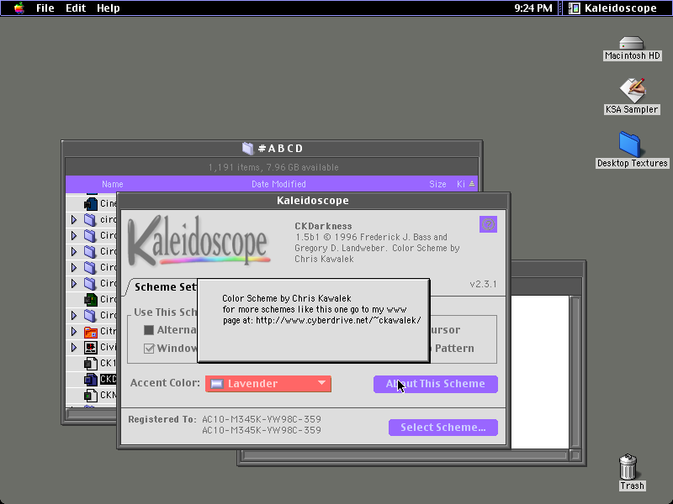The width and height of the screenshot is (673, 504).
Task: Expand the Civi item disclosure triangle
Action: [x=74, y=347]
